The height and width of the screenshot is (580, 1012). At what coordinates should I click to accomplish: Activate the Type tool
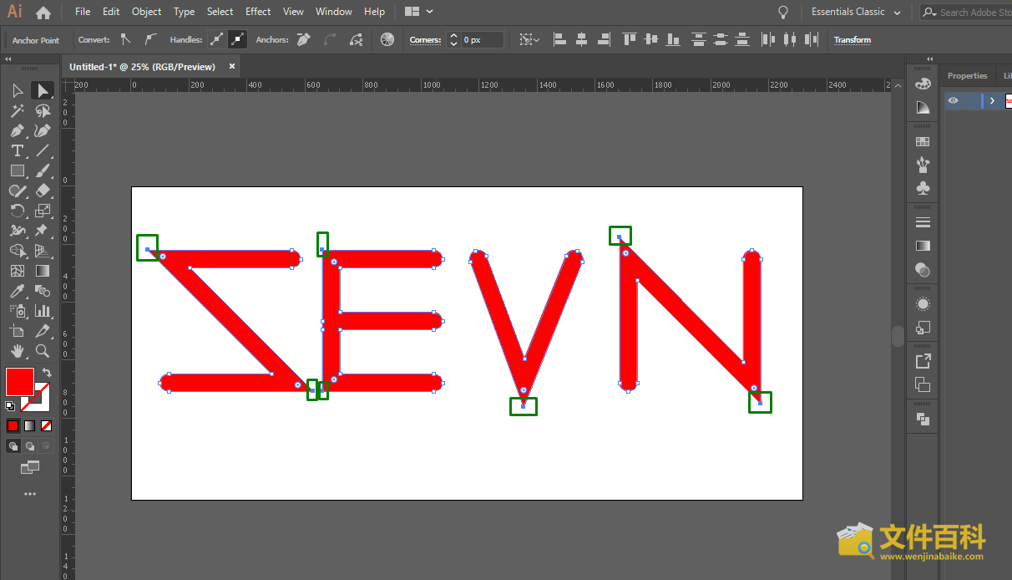click(x=17, y=150)
